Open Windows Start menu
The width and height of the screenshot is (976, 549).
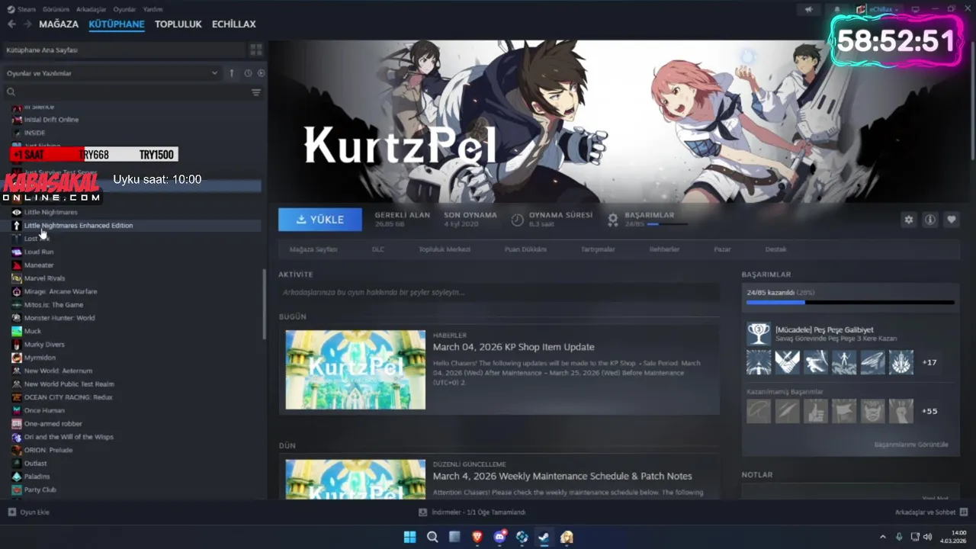(409, 537)
